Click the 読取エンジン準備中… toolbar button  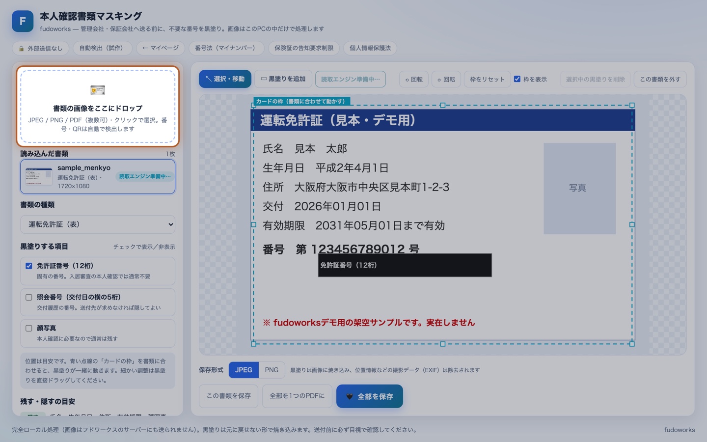click(351, 79)
